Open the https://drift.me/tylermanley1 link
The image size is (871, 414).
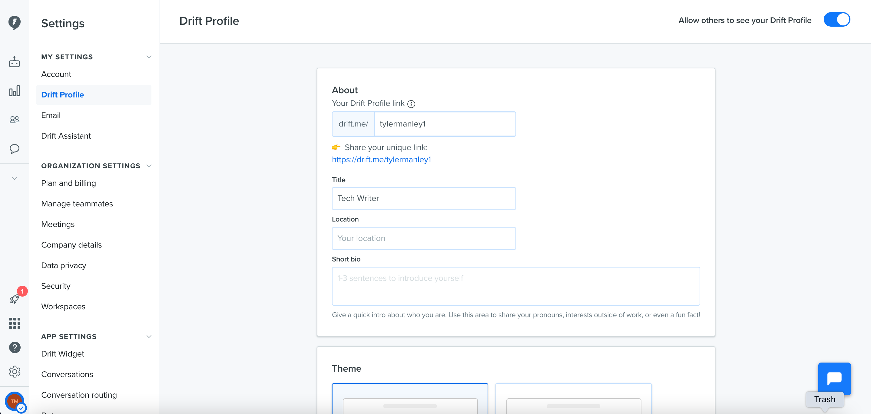(381, 159)
